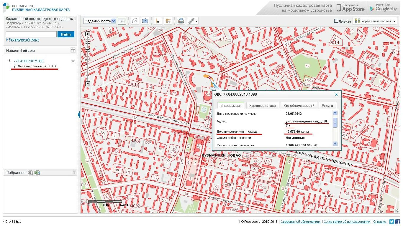Viewport: 403px width, 226px height.
Task: Clear favorites with trash icon
Action: (x=74, y=173)
